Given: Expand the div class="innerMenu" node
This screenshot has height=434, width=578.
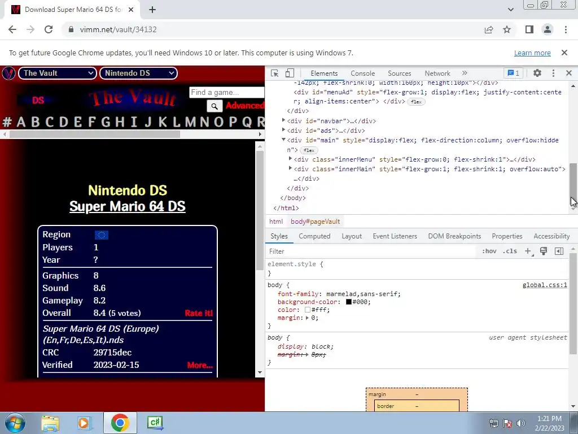Looking at the screenshot, I should point(290,159).
